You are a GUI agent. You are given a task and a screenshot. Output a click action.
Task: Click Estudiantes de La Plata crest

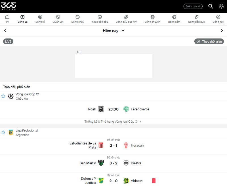coord(101,145)
